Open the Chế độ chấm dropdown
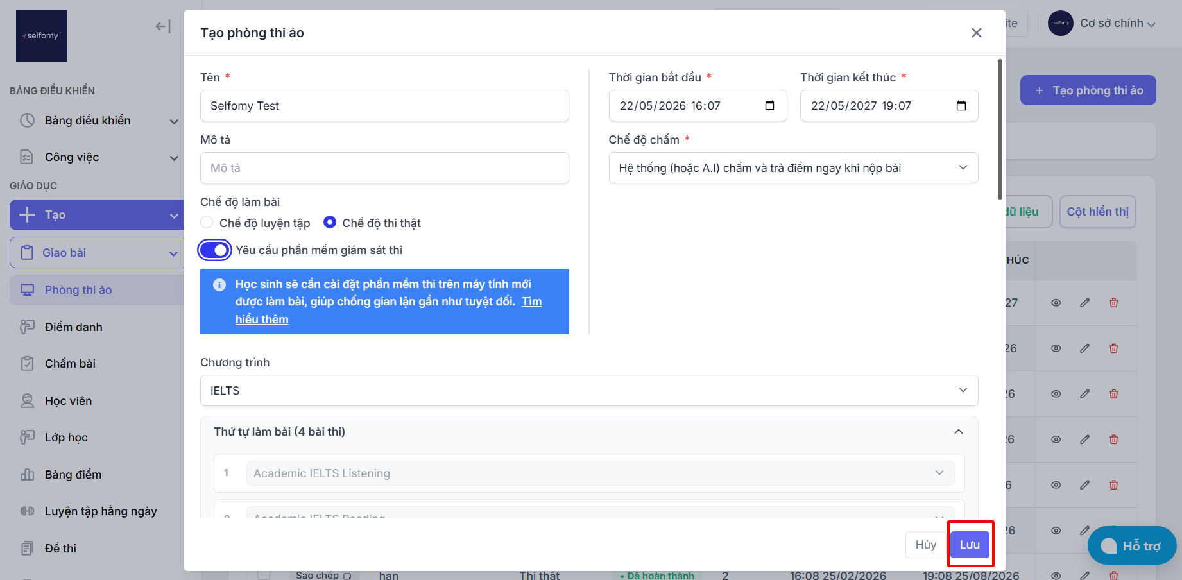 click(x=793, y=168)
